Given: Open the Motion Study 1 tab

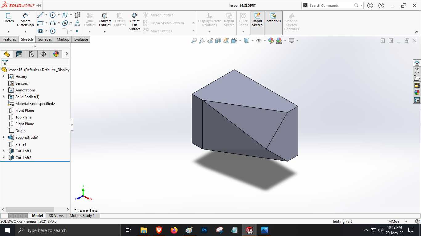Looking at the screenshot, I should click(x=82, y=216).
